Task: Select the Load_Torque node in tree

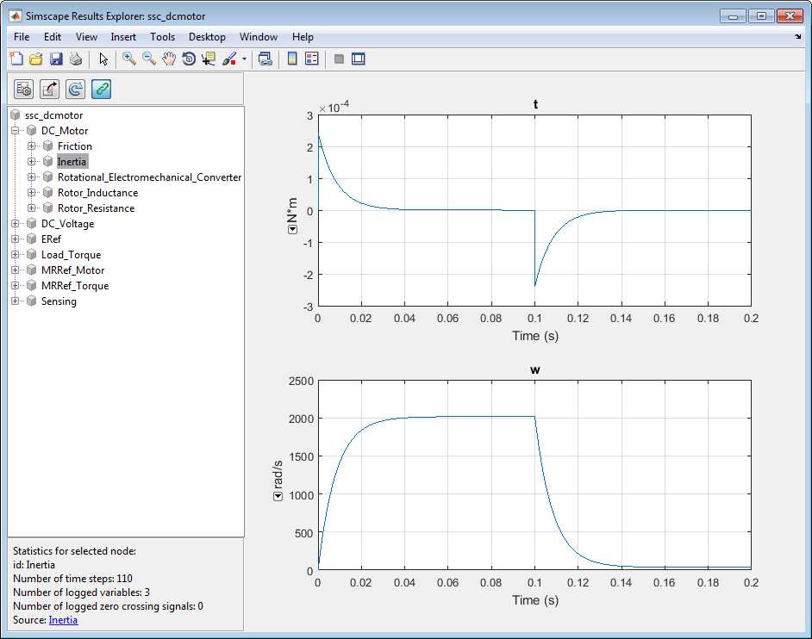Action: pyautogui.click(x=71, y=255)
